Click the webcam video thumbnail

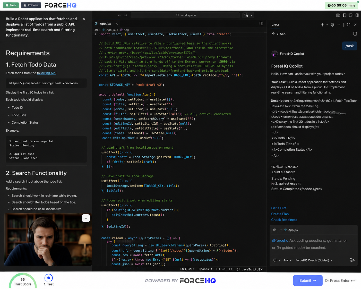(x=48, y=240)
